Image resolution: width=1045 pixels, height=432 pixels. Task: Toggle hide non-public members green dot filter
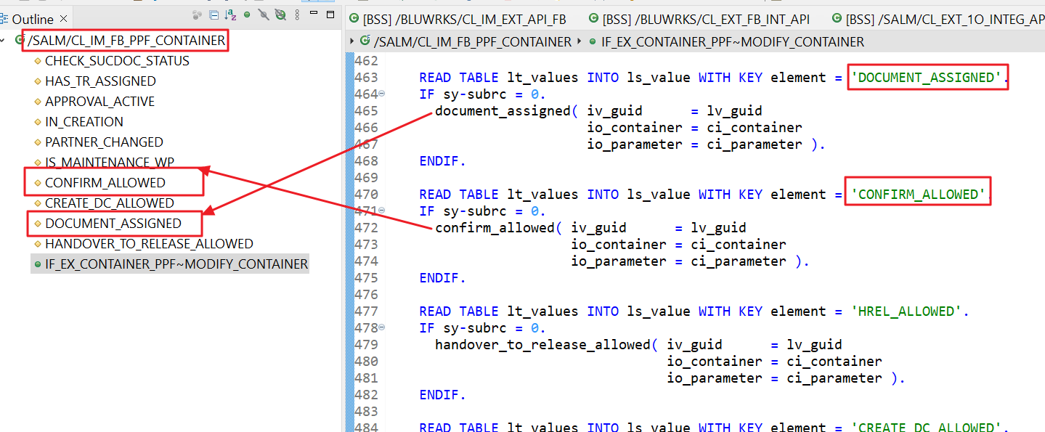pos(247,15)
